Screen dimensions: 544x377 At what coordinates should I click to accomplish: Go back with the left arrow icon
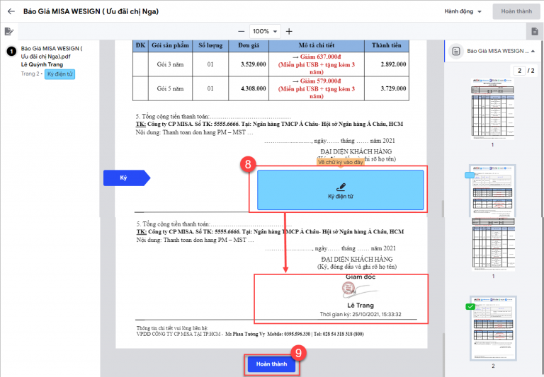pos(11,11)
